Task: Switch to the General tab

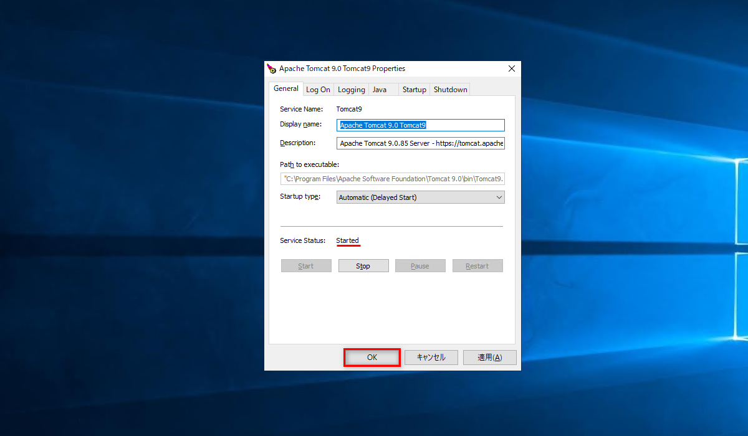Action: [286, 88]
